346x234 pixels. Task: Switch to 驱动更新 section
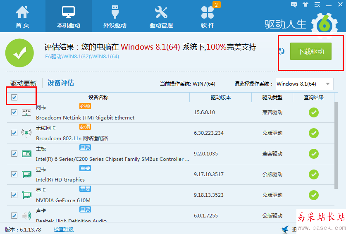click(24, 83)
